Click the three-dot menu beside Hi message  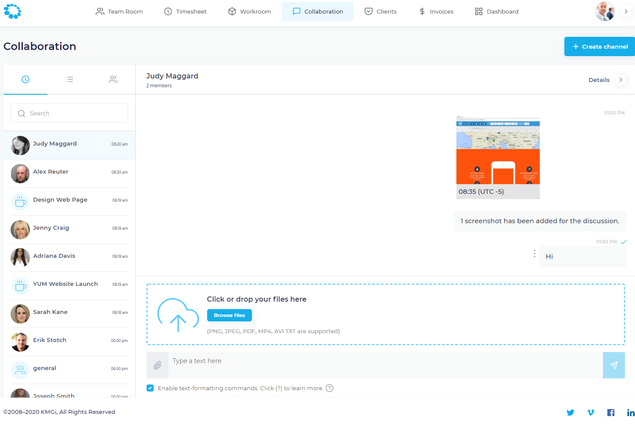534,253
